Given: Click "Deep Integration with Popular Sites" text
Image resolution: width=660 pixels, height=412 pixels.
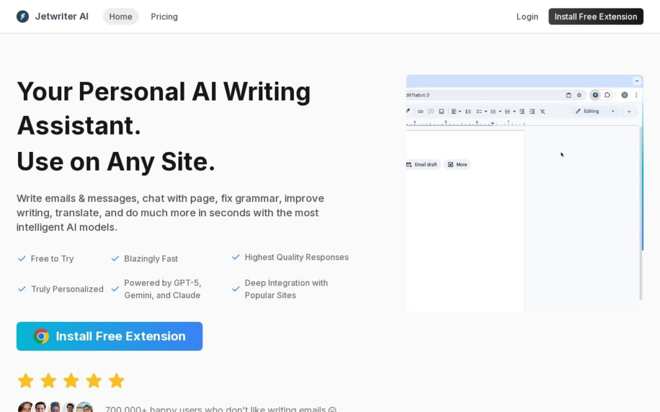Looking at the screenshot, I should 286,289.
